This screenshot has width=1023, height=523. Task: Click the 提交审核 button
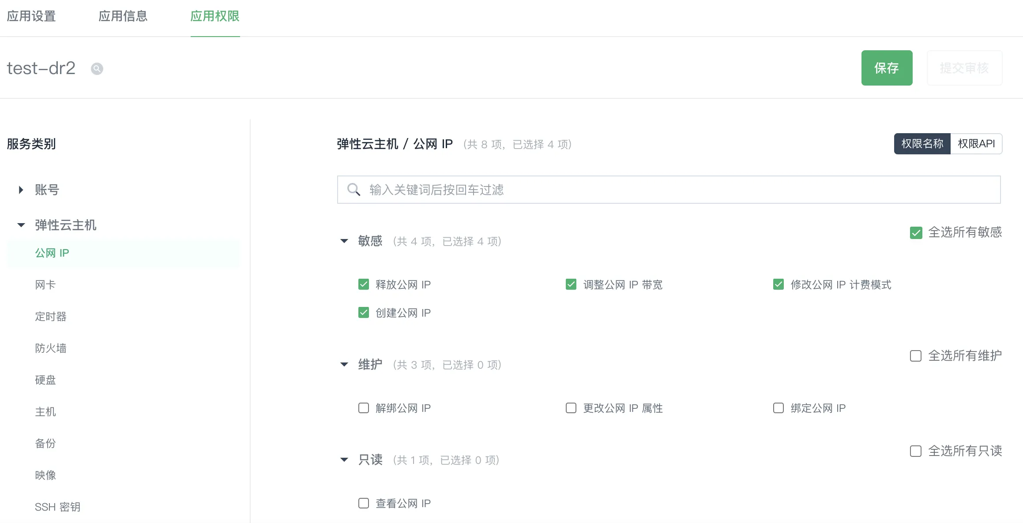pyautogui.click(x=964, y=68)
